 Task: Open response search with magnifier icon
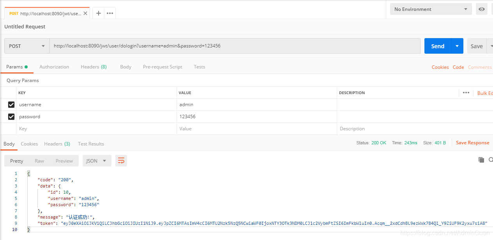491,159
